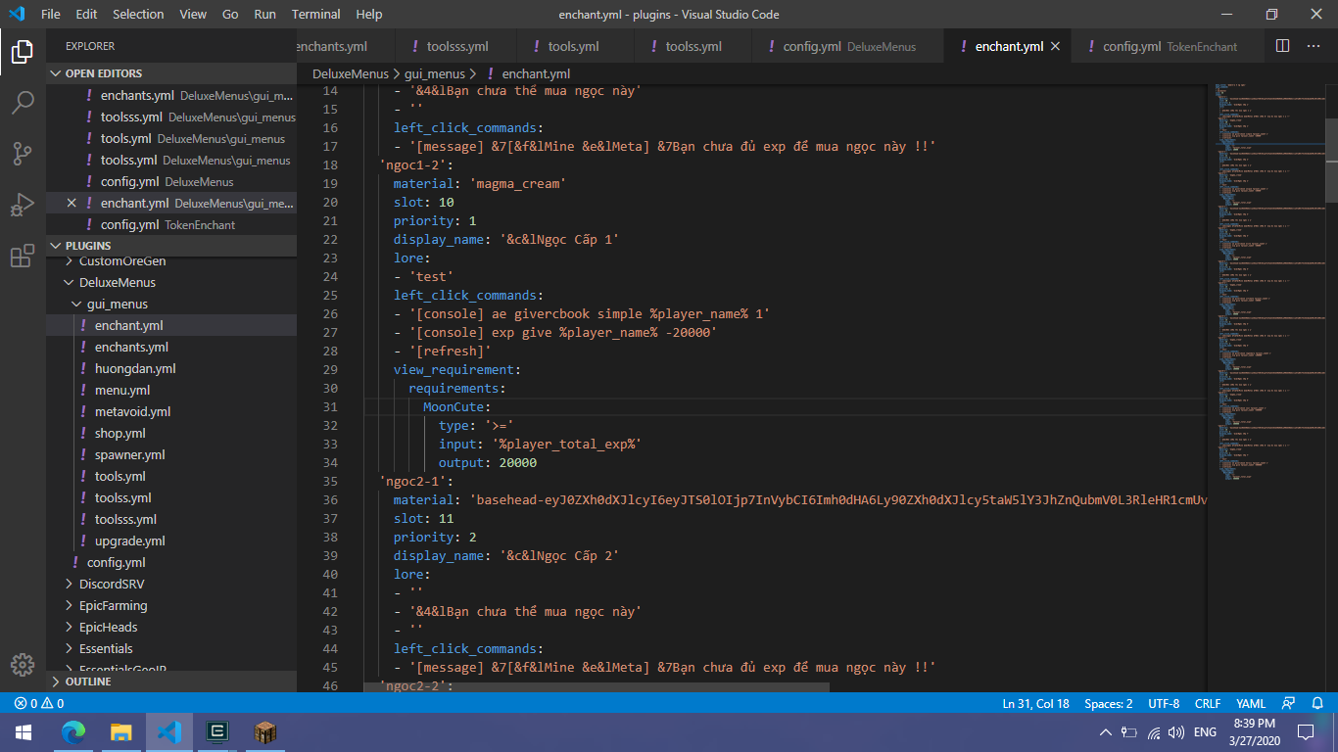Switch to the tools.yml tab
1338x752 pixels.
[573, 46]
